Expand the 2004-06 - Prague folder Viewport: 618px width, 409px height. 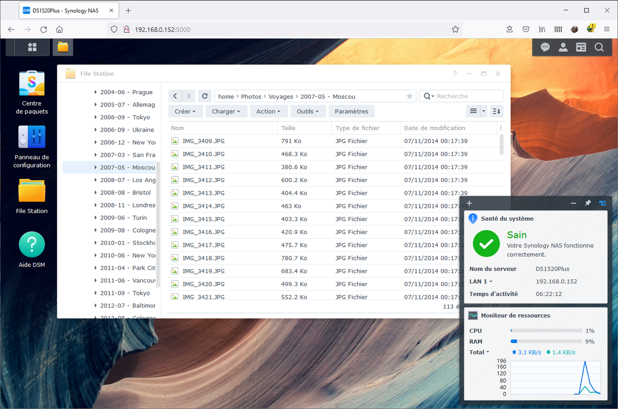96,92
